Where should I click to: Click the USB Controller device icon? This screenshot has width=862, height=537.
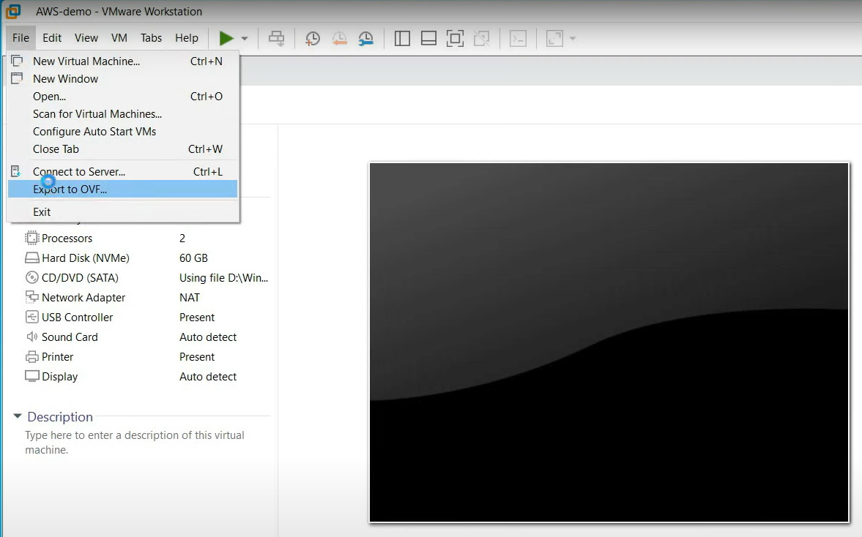click(x=32, y=317)
